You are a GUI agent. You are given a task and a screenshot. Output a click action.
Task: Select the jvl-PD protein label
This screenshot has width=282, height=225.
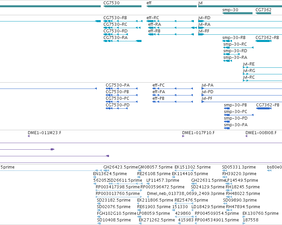point(207,92)
